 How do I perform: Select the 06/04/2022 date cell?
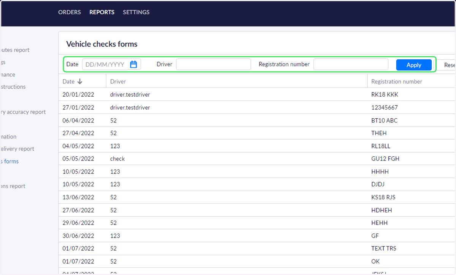pyautogui.click(x=78, y=120)
